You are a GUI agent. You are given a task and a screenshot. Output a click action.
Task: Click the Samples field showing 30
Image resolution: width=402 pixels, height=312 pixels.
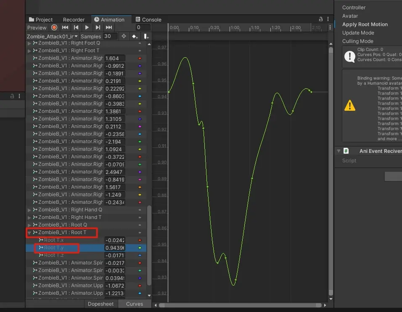[110, 36]
